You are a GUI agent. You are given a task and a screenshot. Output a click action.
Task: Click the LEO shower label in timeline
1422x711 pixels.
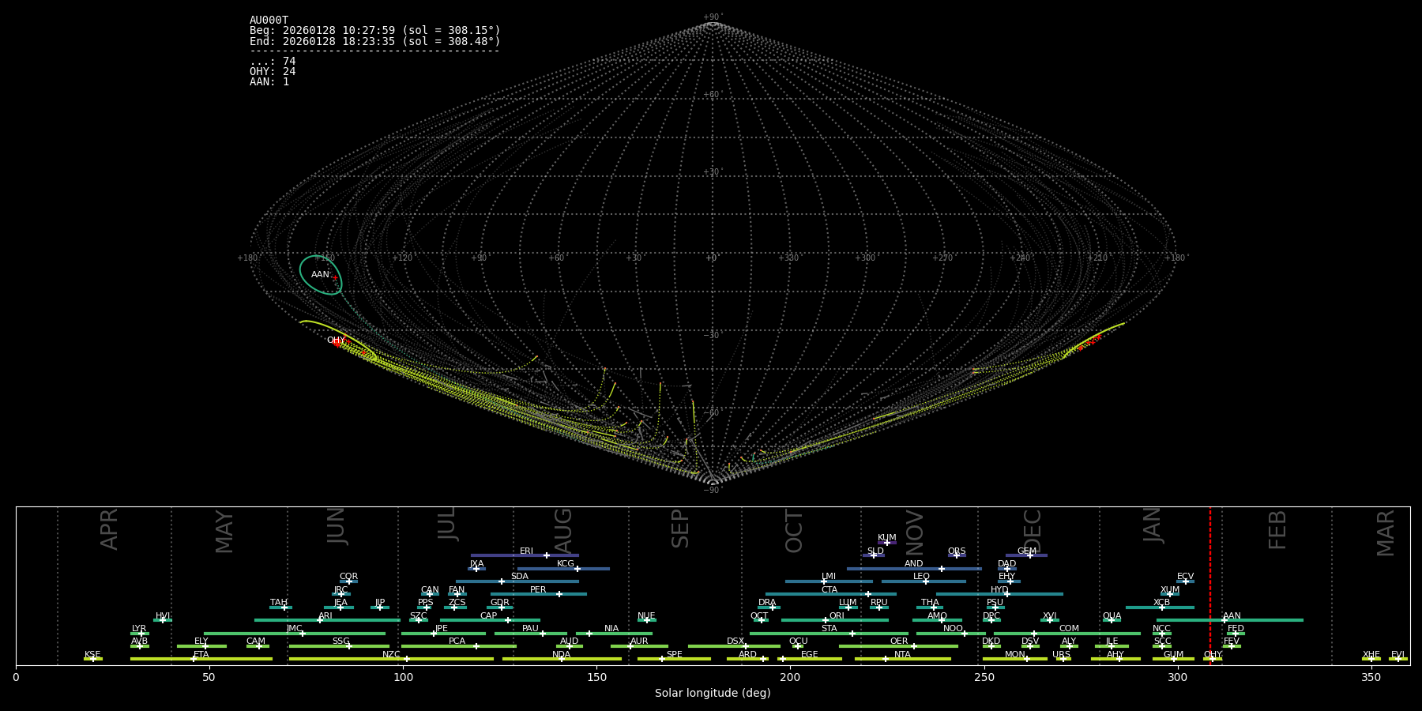[x=921, y=577]
